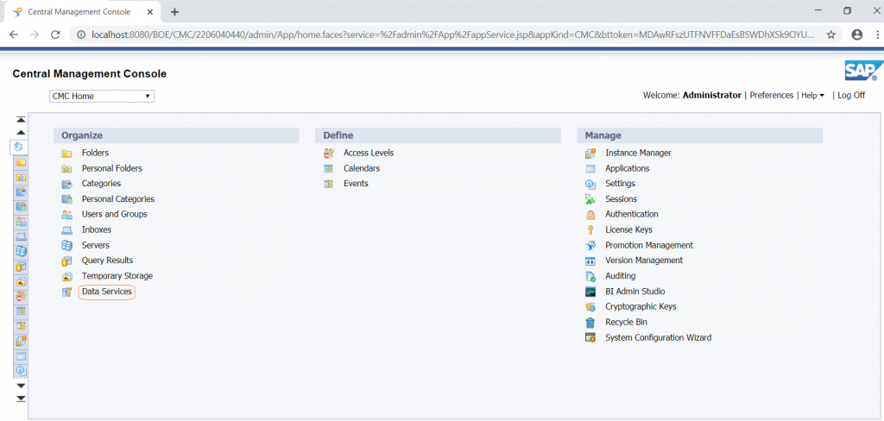The image size is (884, 421).
Task: Open Personal Categories link
Action: click(117, 199)
